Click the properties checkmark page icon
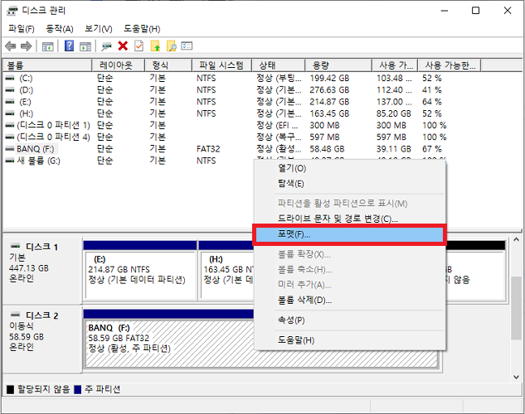The width and height of the screenshot is (525, 414). point(139,46)
